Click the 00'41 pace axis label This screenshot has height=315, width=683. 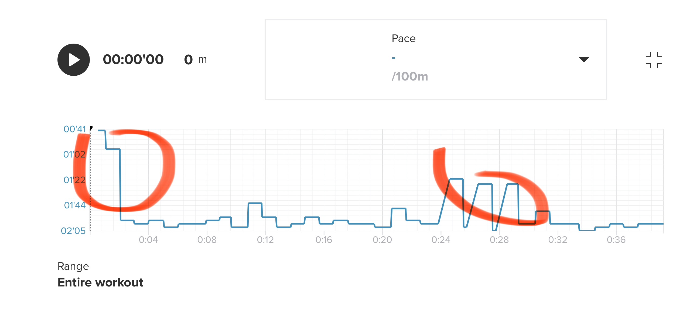tap(74, 129)
